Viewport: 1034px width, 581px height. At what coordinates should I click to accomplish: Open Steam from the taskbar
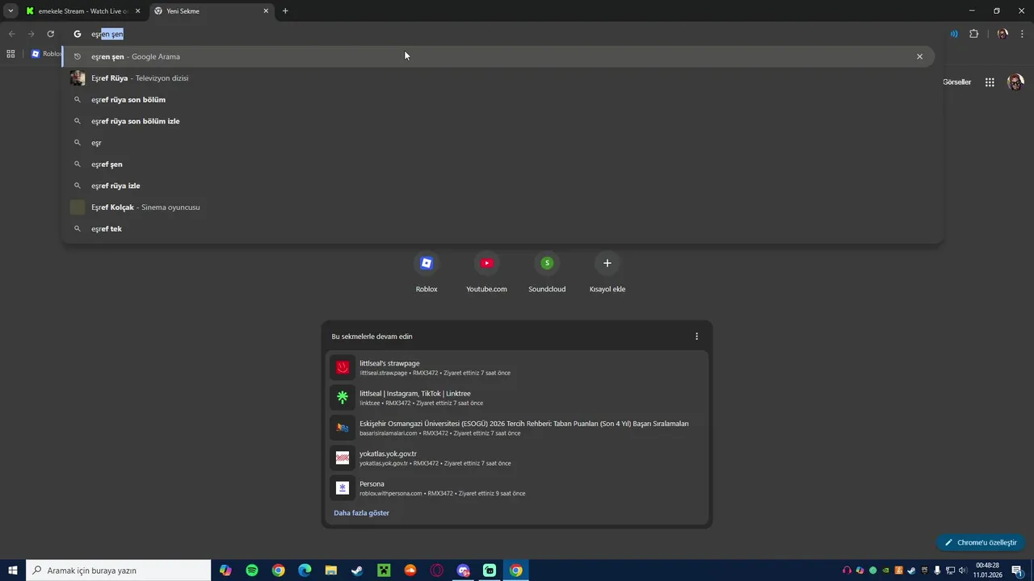click(x=357, y=571)
